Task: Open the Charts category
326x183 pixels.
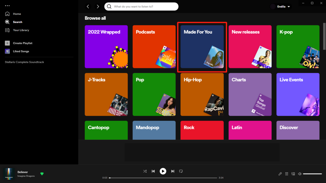Action: [x=250, y=94]
